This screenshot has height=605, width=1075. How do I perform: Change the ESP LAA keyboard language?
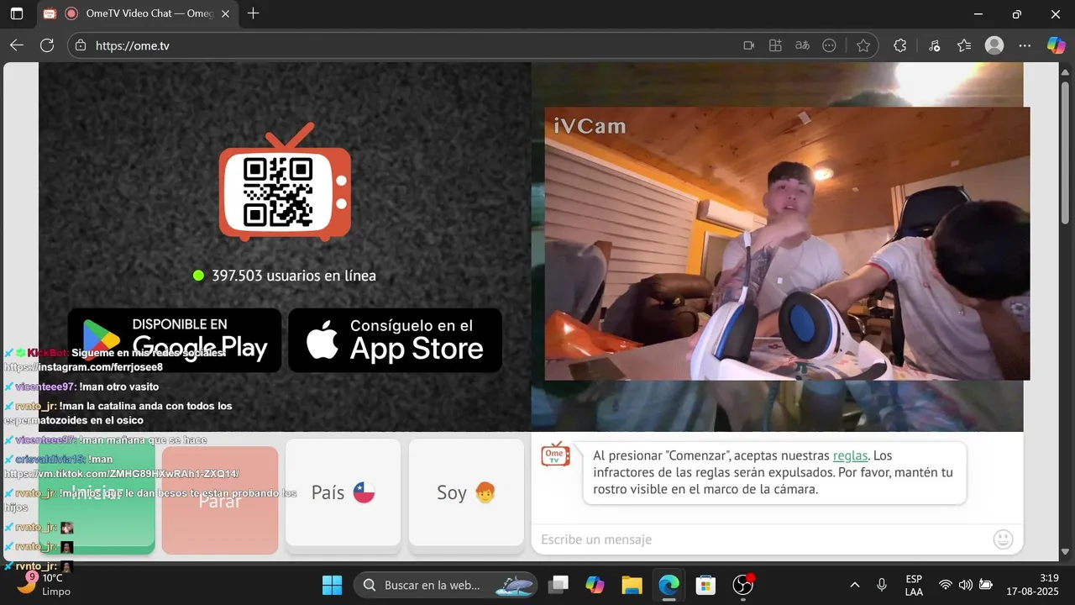point(914,585)
